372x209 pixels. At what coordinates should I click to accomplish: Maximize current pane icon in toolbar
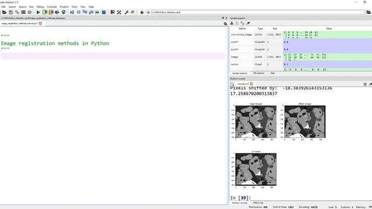(x=112, y=12)
